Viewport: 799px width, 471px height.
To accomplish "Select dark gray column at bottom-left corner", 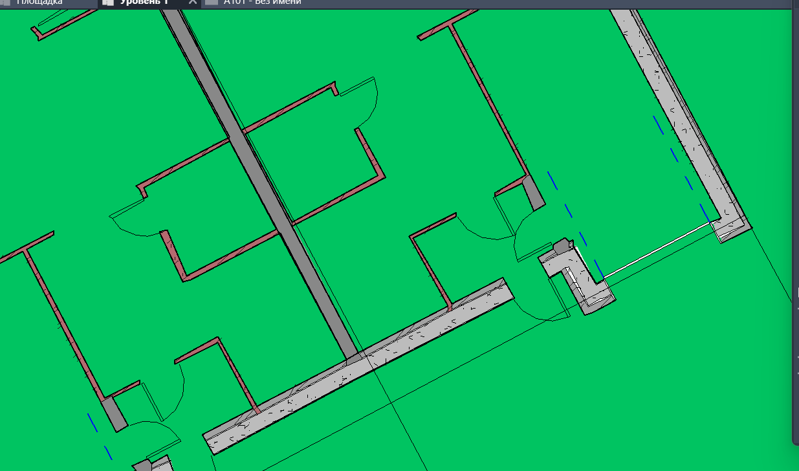I will (x=115, y=414).
